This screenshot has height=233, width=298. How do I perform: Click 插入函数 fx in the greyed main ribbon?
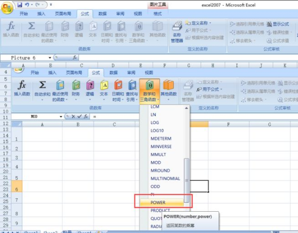pyautogui.click(x=11, y=29)
